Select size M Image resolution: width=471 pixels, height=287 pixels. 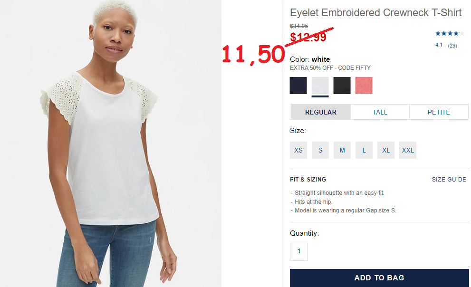[342, 150]
